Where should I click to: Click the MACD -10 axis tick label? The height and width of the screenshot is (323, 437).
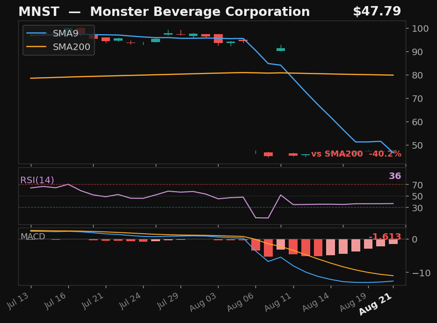point(421,273)
